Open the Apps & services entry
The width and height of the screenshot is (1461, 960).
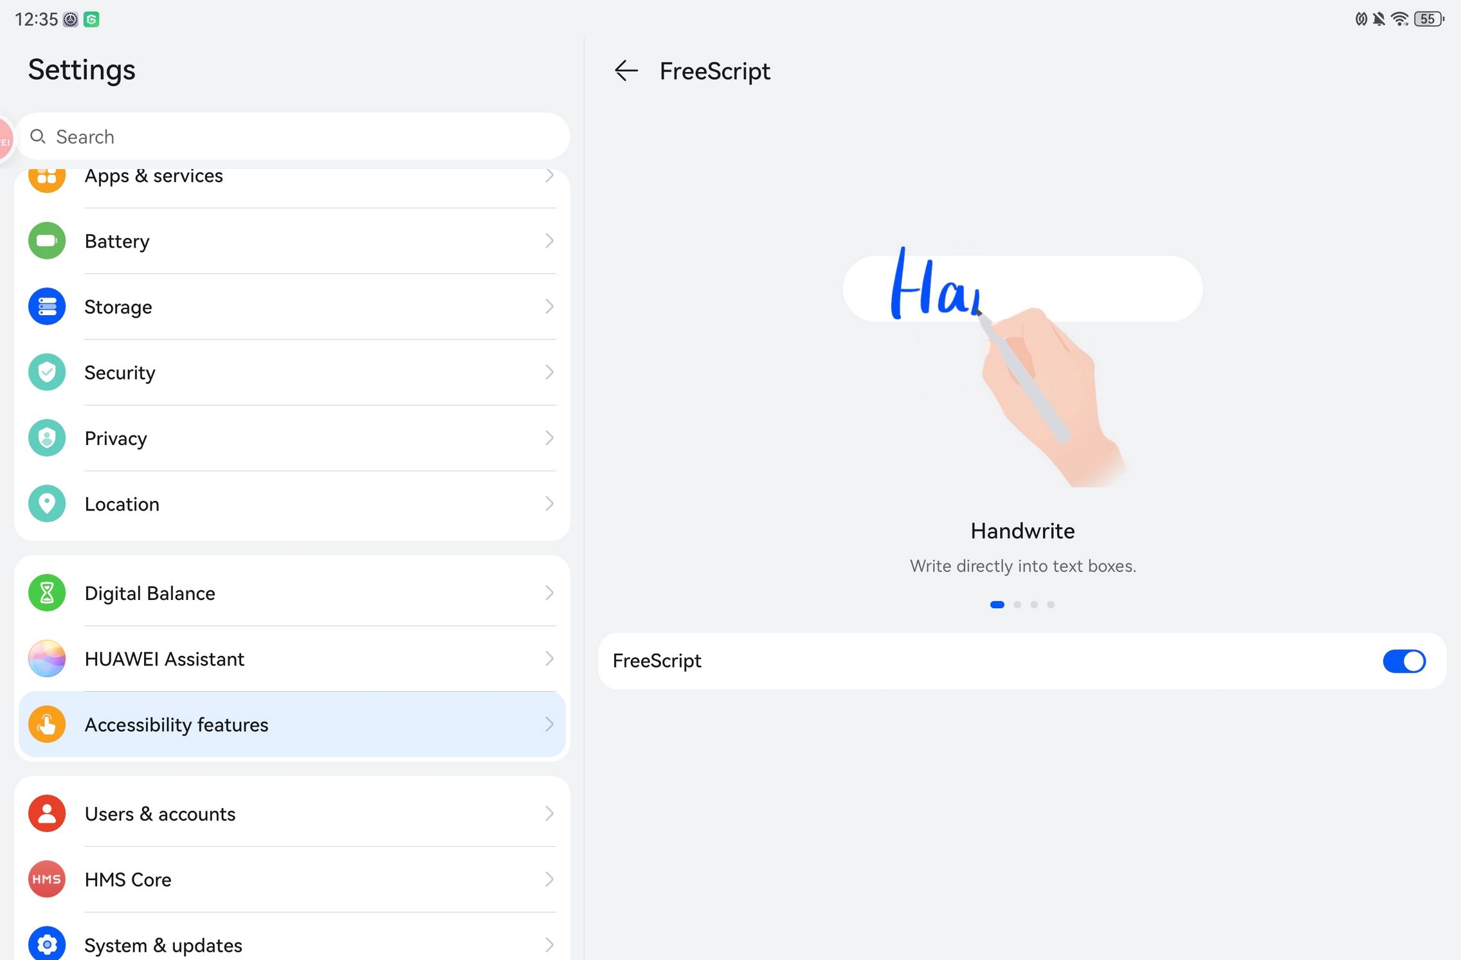pos(154,176)
